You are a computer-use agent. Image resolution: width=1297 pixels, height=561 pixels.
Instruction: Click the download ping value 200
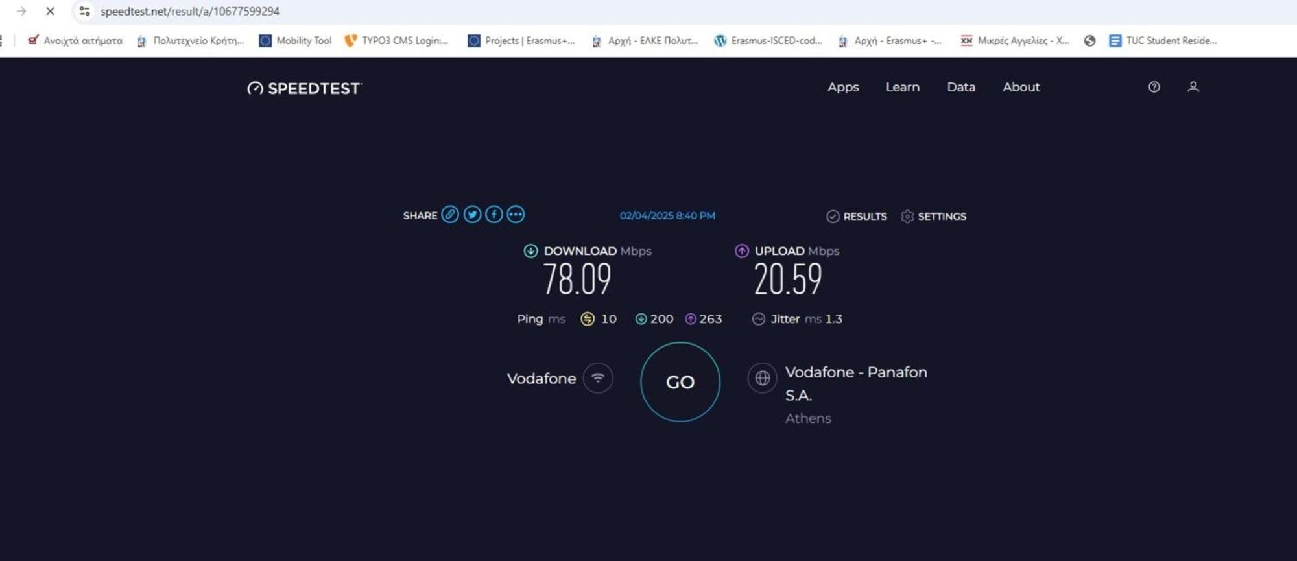(661, 319)
